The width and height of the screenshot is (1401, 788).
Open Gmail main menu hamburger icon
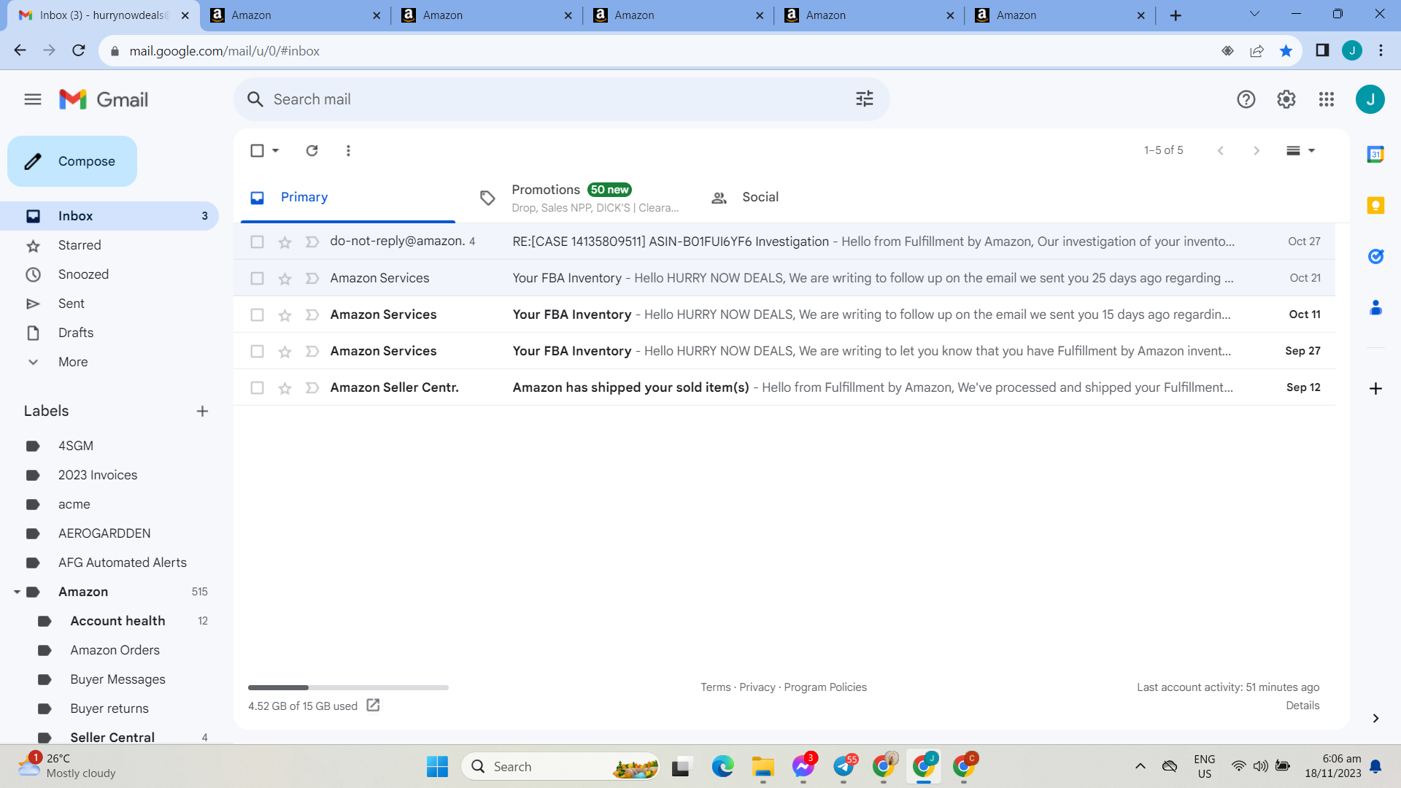coord(33,99)
